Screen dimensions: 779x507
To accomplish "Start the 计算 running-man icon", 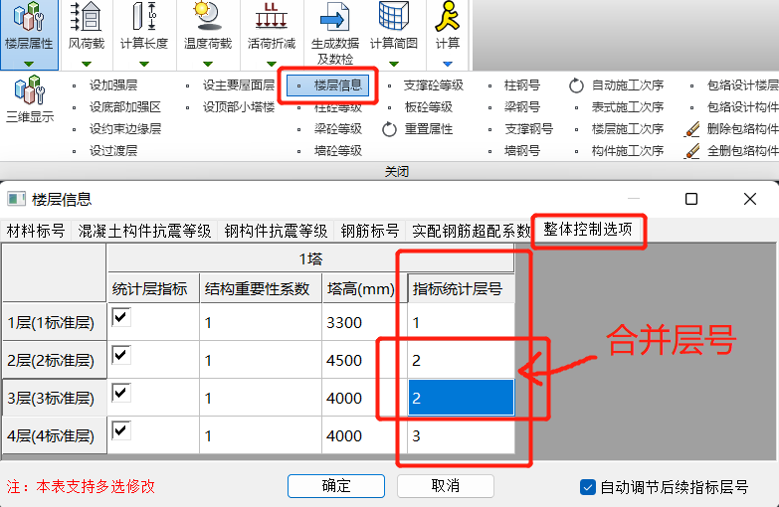I will click(x=447, y=17).
